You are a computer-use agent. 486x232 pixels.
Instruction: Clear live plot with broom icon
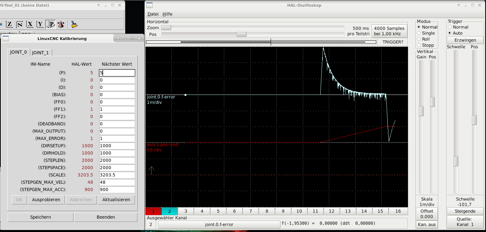[74, 24]
